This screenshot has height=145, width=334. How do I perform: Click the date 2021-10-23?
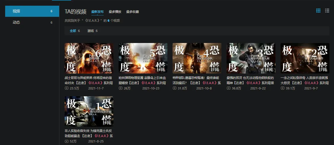[151, 88]
